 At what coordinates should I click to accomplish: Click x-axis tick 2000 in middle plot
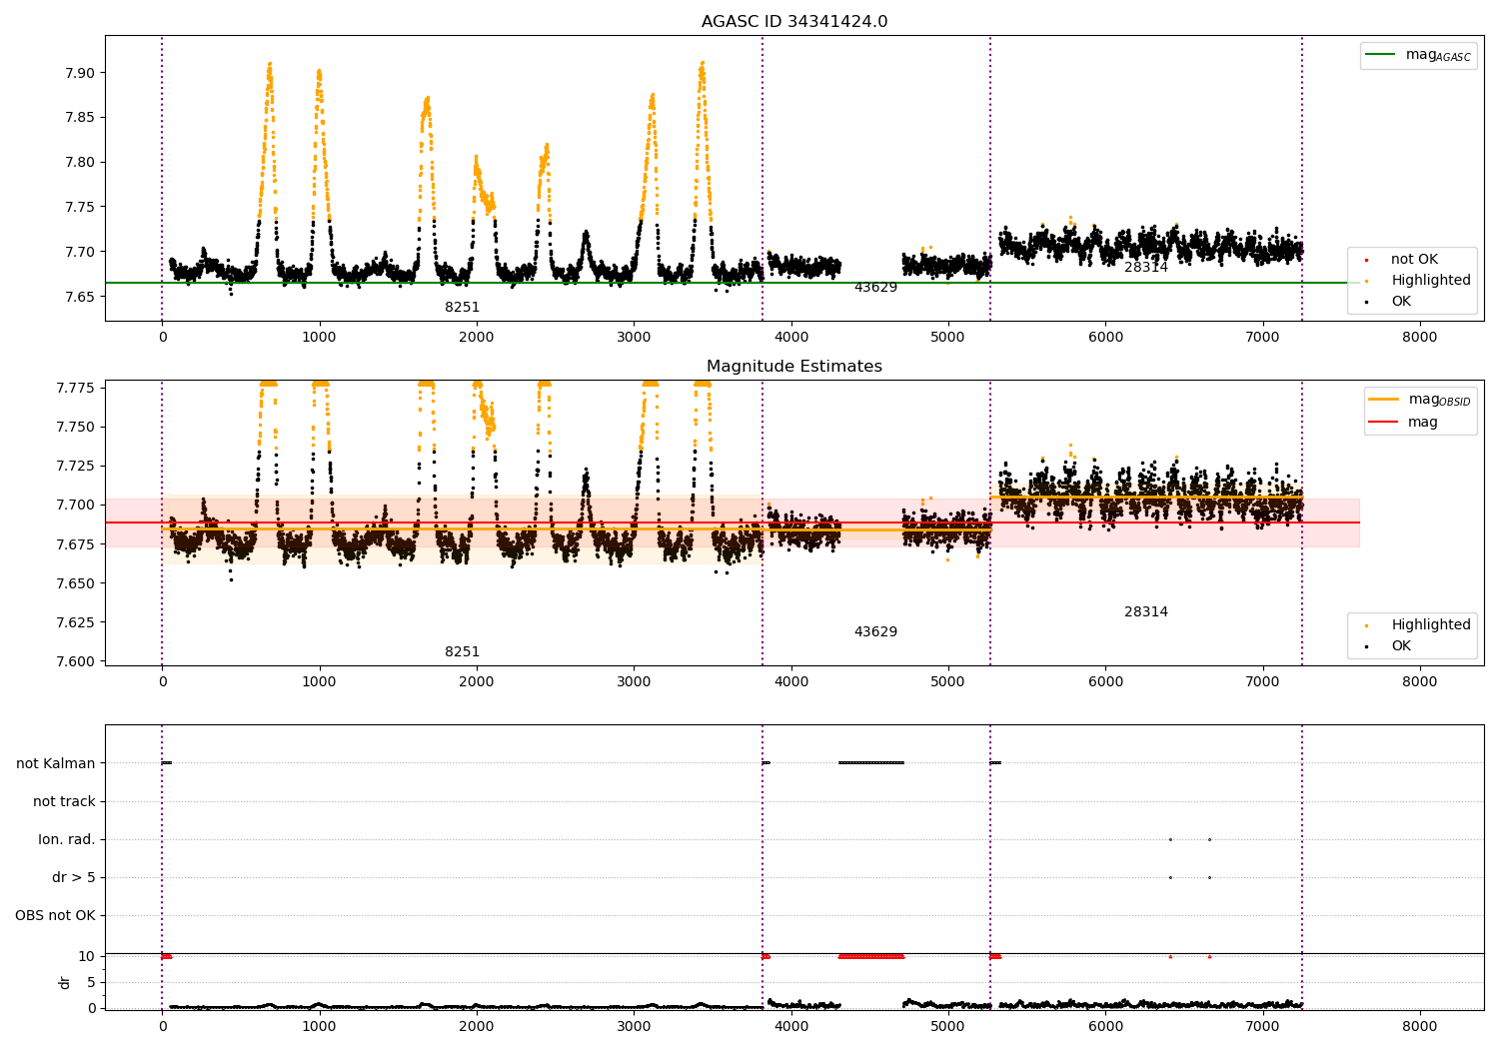point(477,682)
